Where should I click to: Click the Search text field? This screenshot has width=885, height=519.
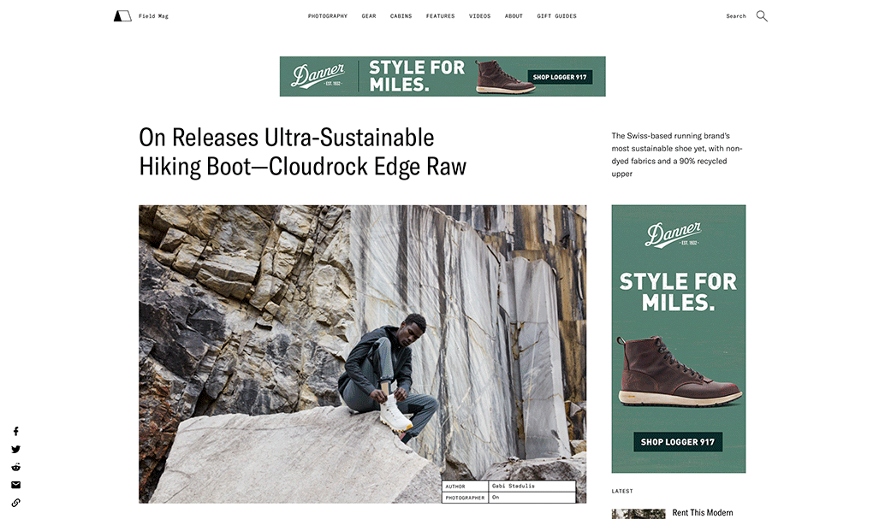736,15
